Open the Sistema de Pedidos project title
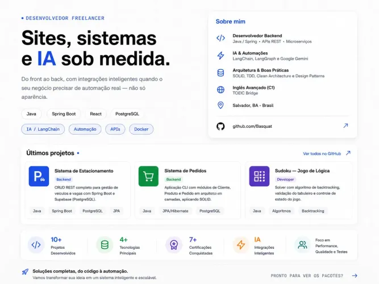The height and width of the screenshot is (284, 379). click(x=185, y=170)
